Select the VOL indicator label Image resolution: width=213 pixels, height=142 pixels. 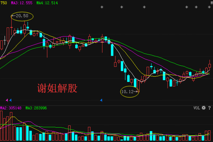pyautogui.click(x=197, y=108)
